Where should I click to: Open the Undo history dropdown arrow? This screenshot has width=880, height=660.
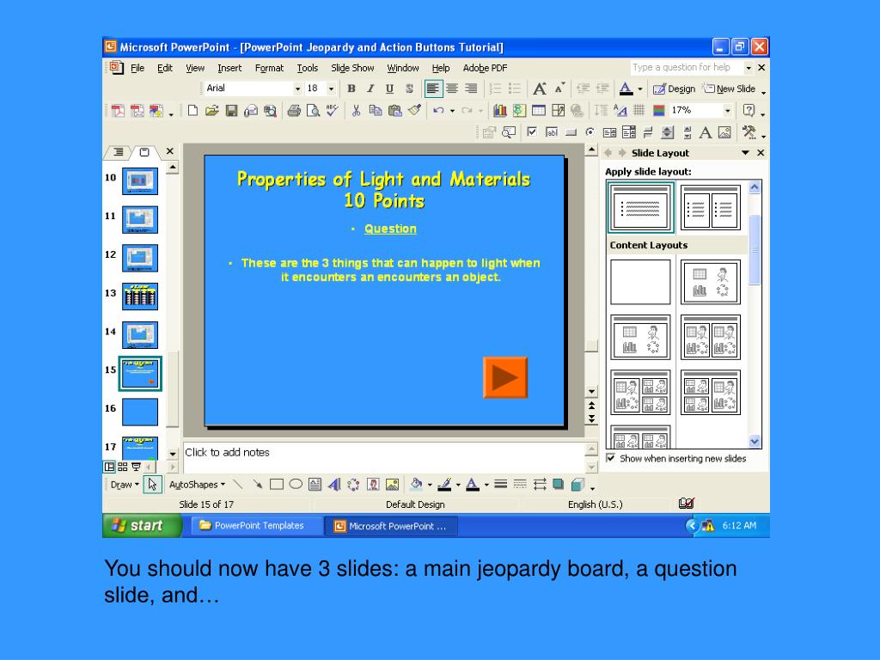[x=452, y=111]
